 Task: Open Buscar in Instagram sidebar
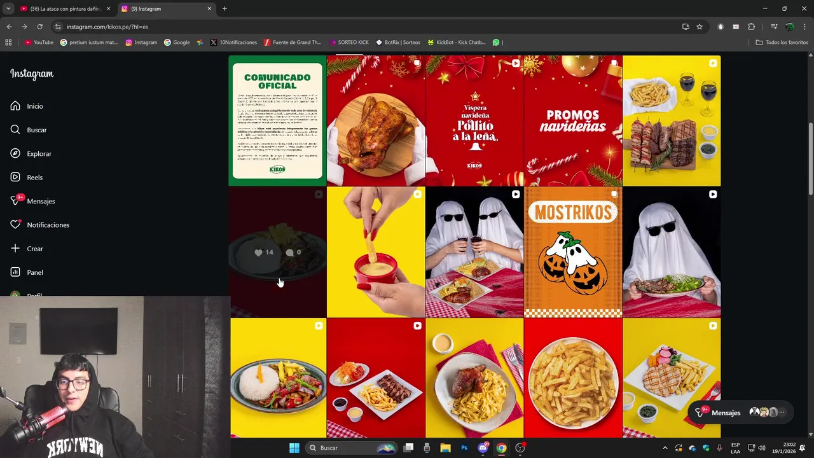pyautogui.click(x=28, y=130)
